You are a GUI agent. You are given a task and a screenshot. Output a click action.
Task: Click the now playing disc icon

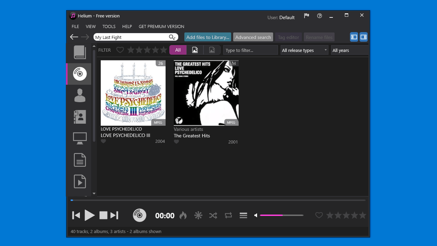140,215
